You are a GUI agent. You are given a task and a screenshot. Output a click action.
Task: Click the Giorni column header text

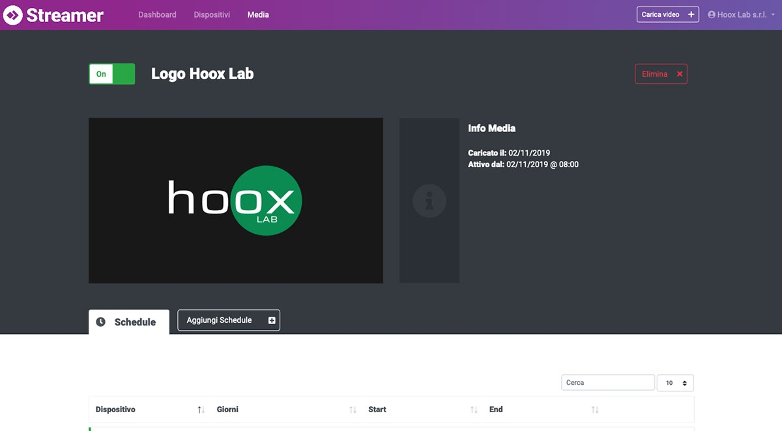[227, 410]
